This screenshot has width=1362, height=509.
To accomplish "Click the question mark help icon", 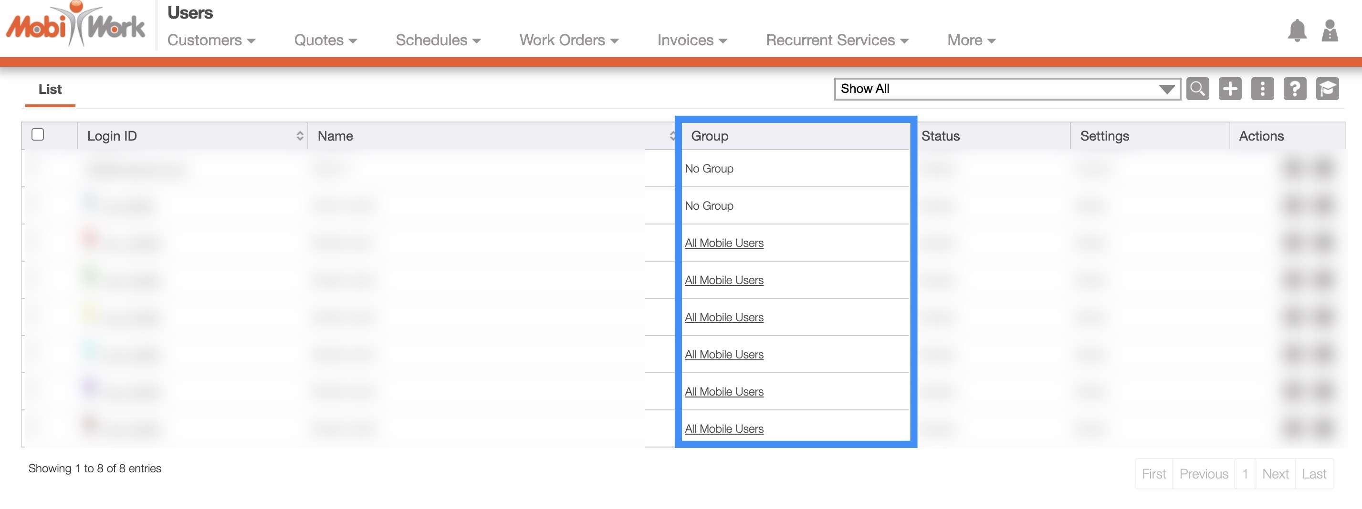I will [x=1294, y=89].
